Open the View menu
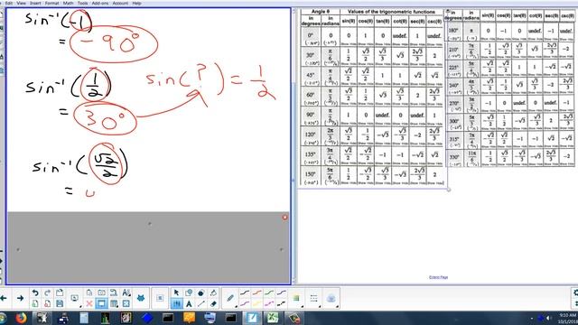 pos(21,3)
